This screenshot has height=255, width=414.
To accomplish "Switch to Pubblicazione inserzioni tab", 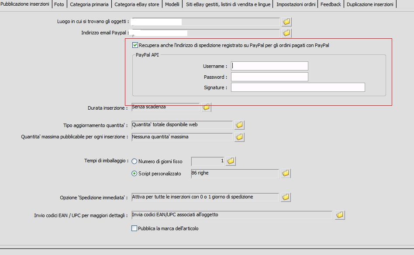I will pos(25,4).
